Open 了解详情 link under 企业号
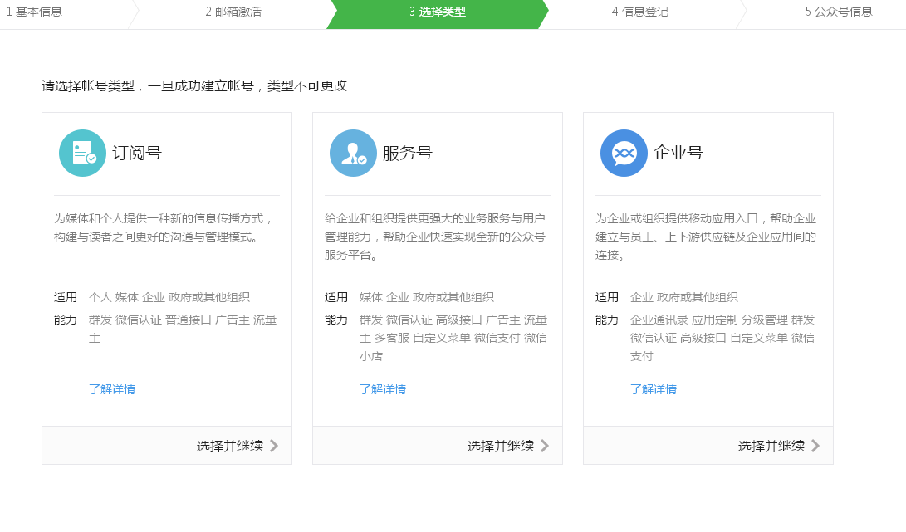Viewport: 906px width, 532px height. (654, 389)
